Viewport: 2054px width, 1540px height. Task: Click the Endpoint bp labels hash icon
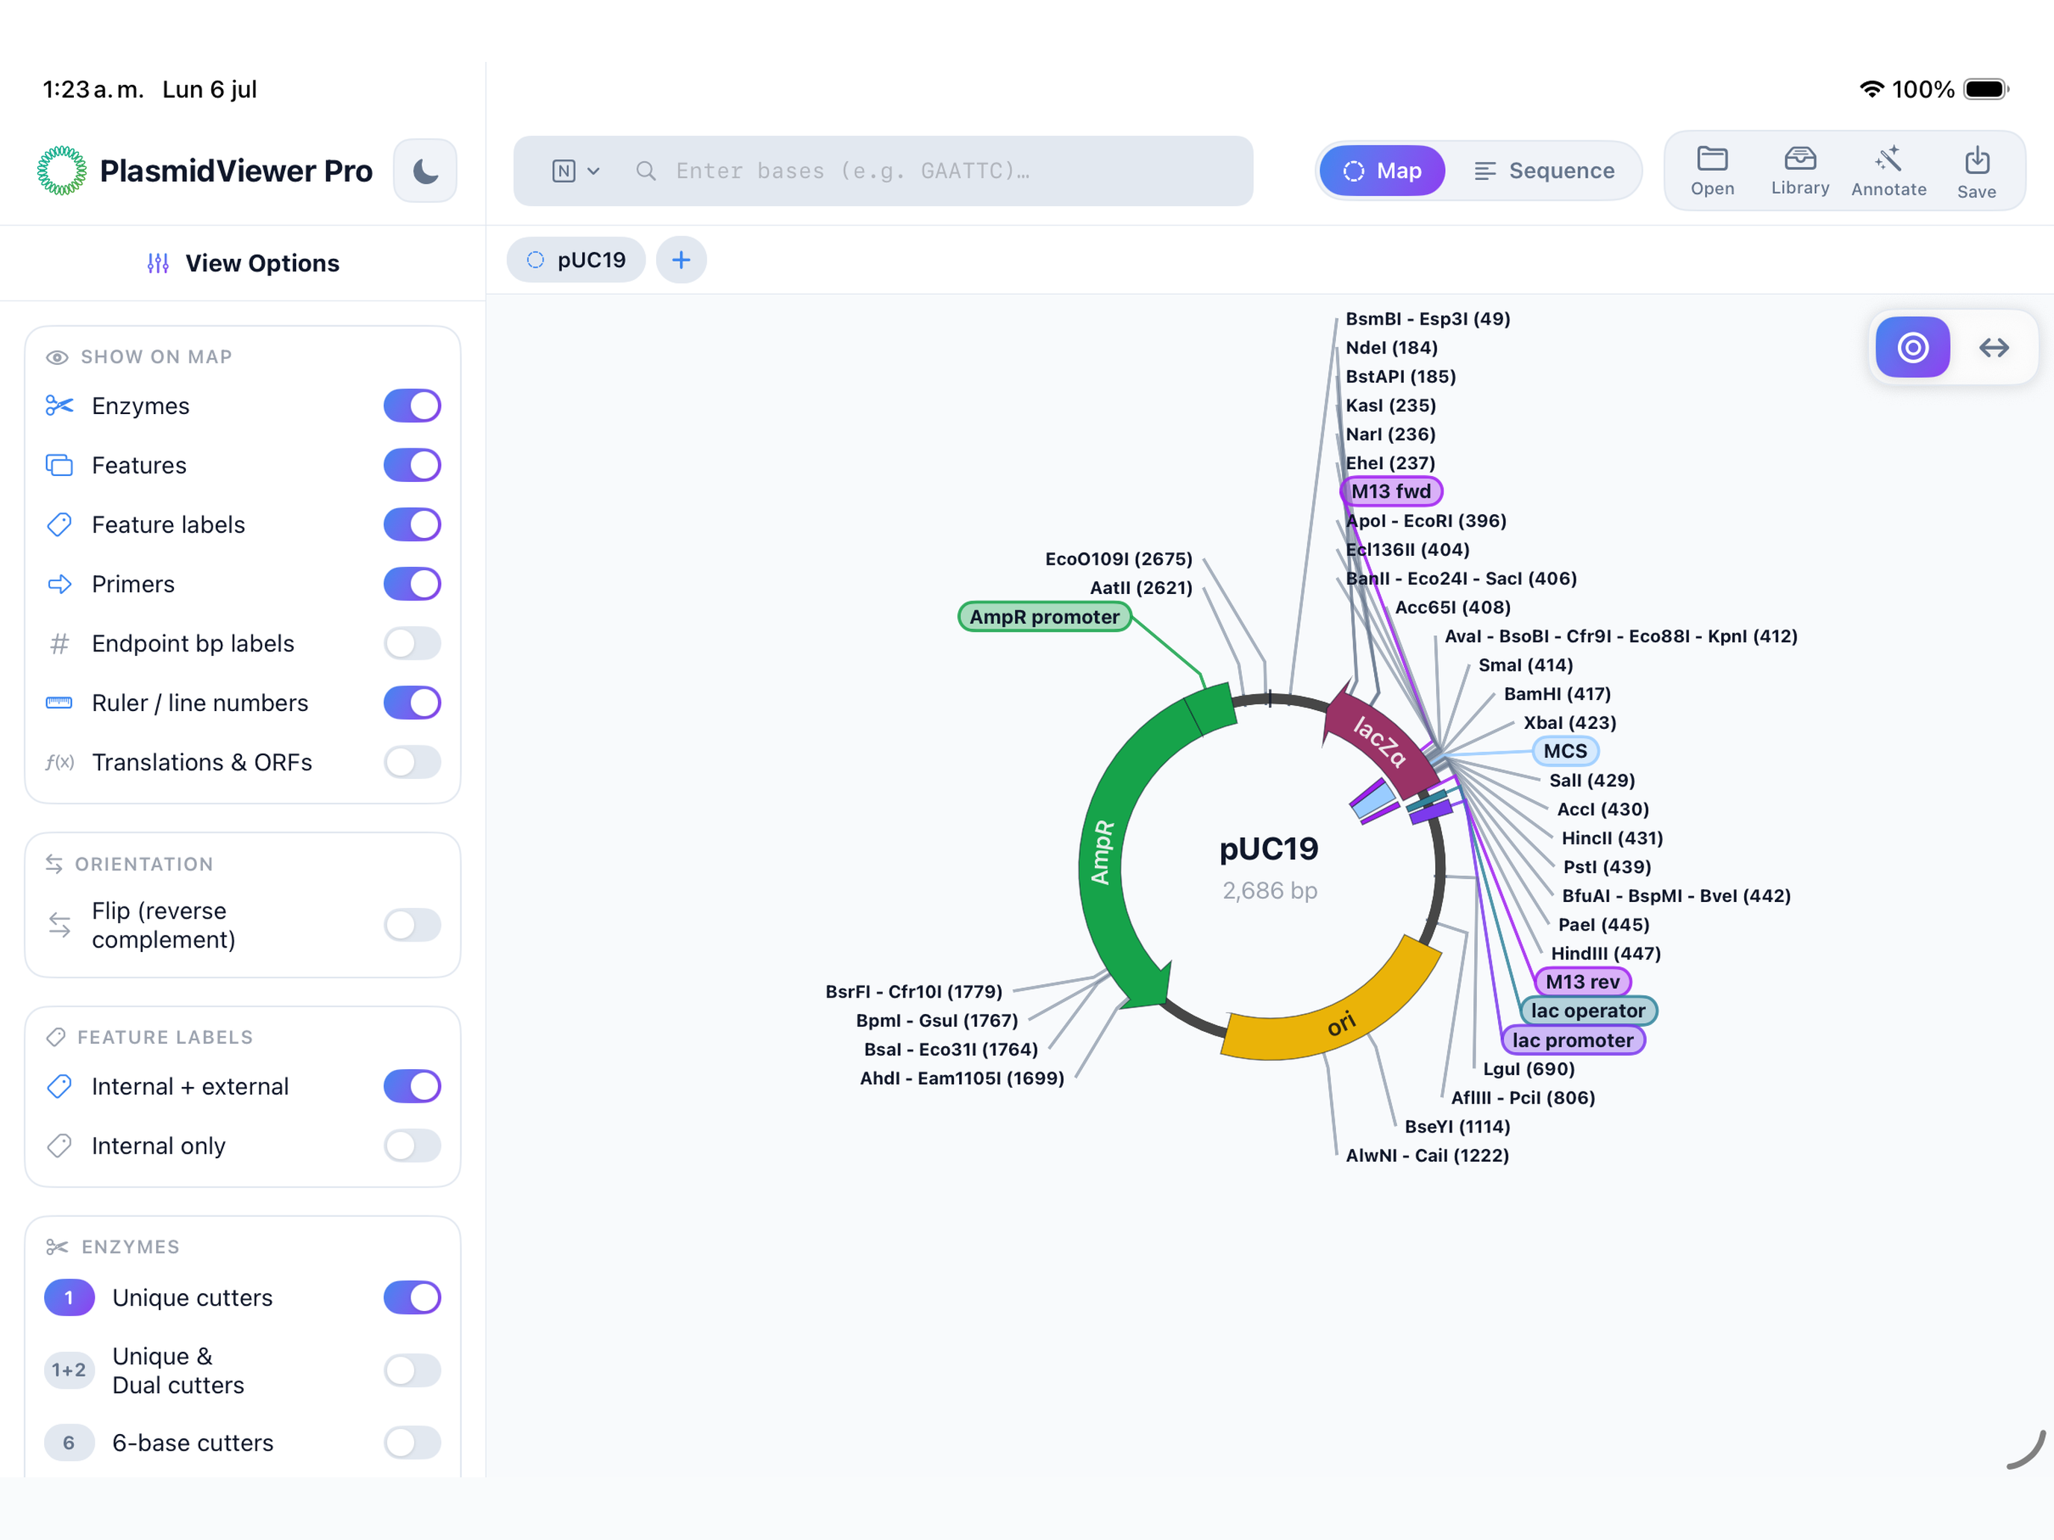(60, 643)
